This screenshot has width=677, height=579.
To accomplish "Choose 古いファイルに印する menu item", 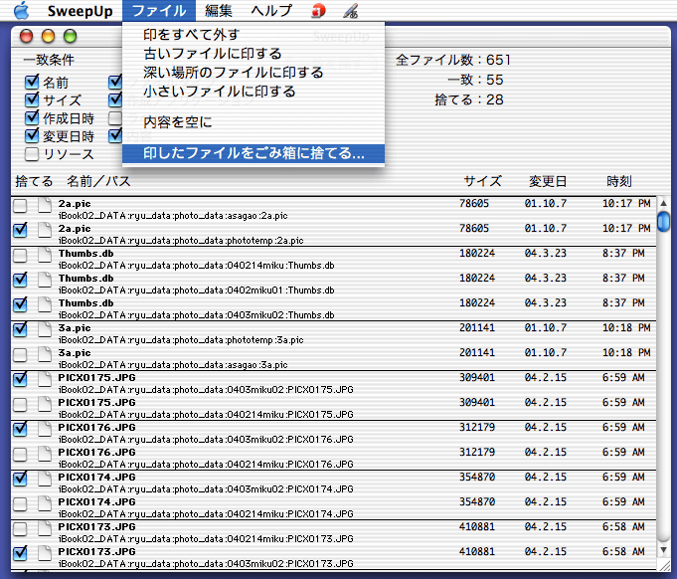I will tap(254, 54).
